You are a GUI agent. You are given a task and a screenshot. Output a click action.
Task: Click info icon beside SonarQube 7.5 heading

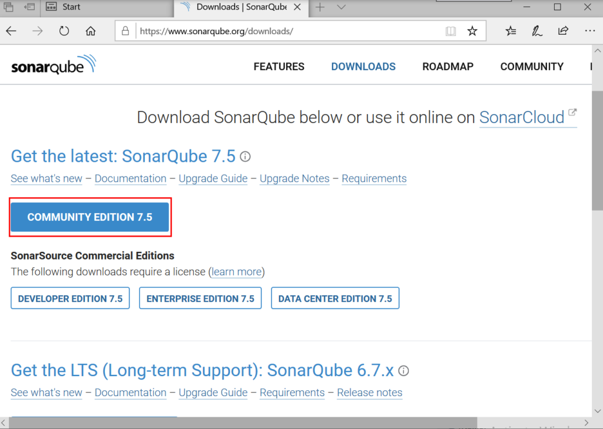(x=246, y=157)
